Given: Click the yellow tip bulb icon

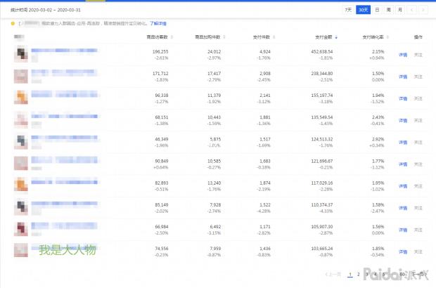Looking at the screenshot, I should 13,23.
